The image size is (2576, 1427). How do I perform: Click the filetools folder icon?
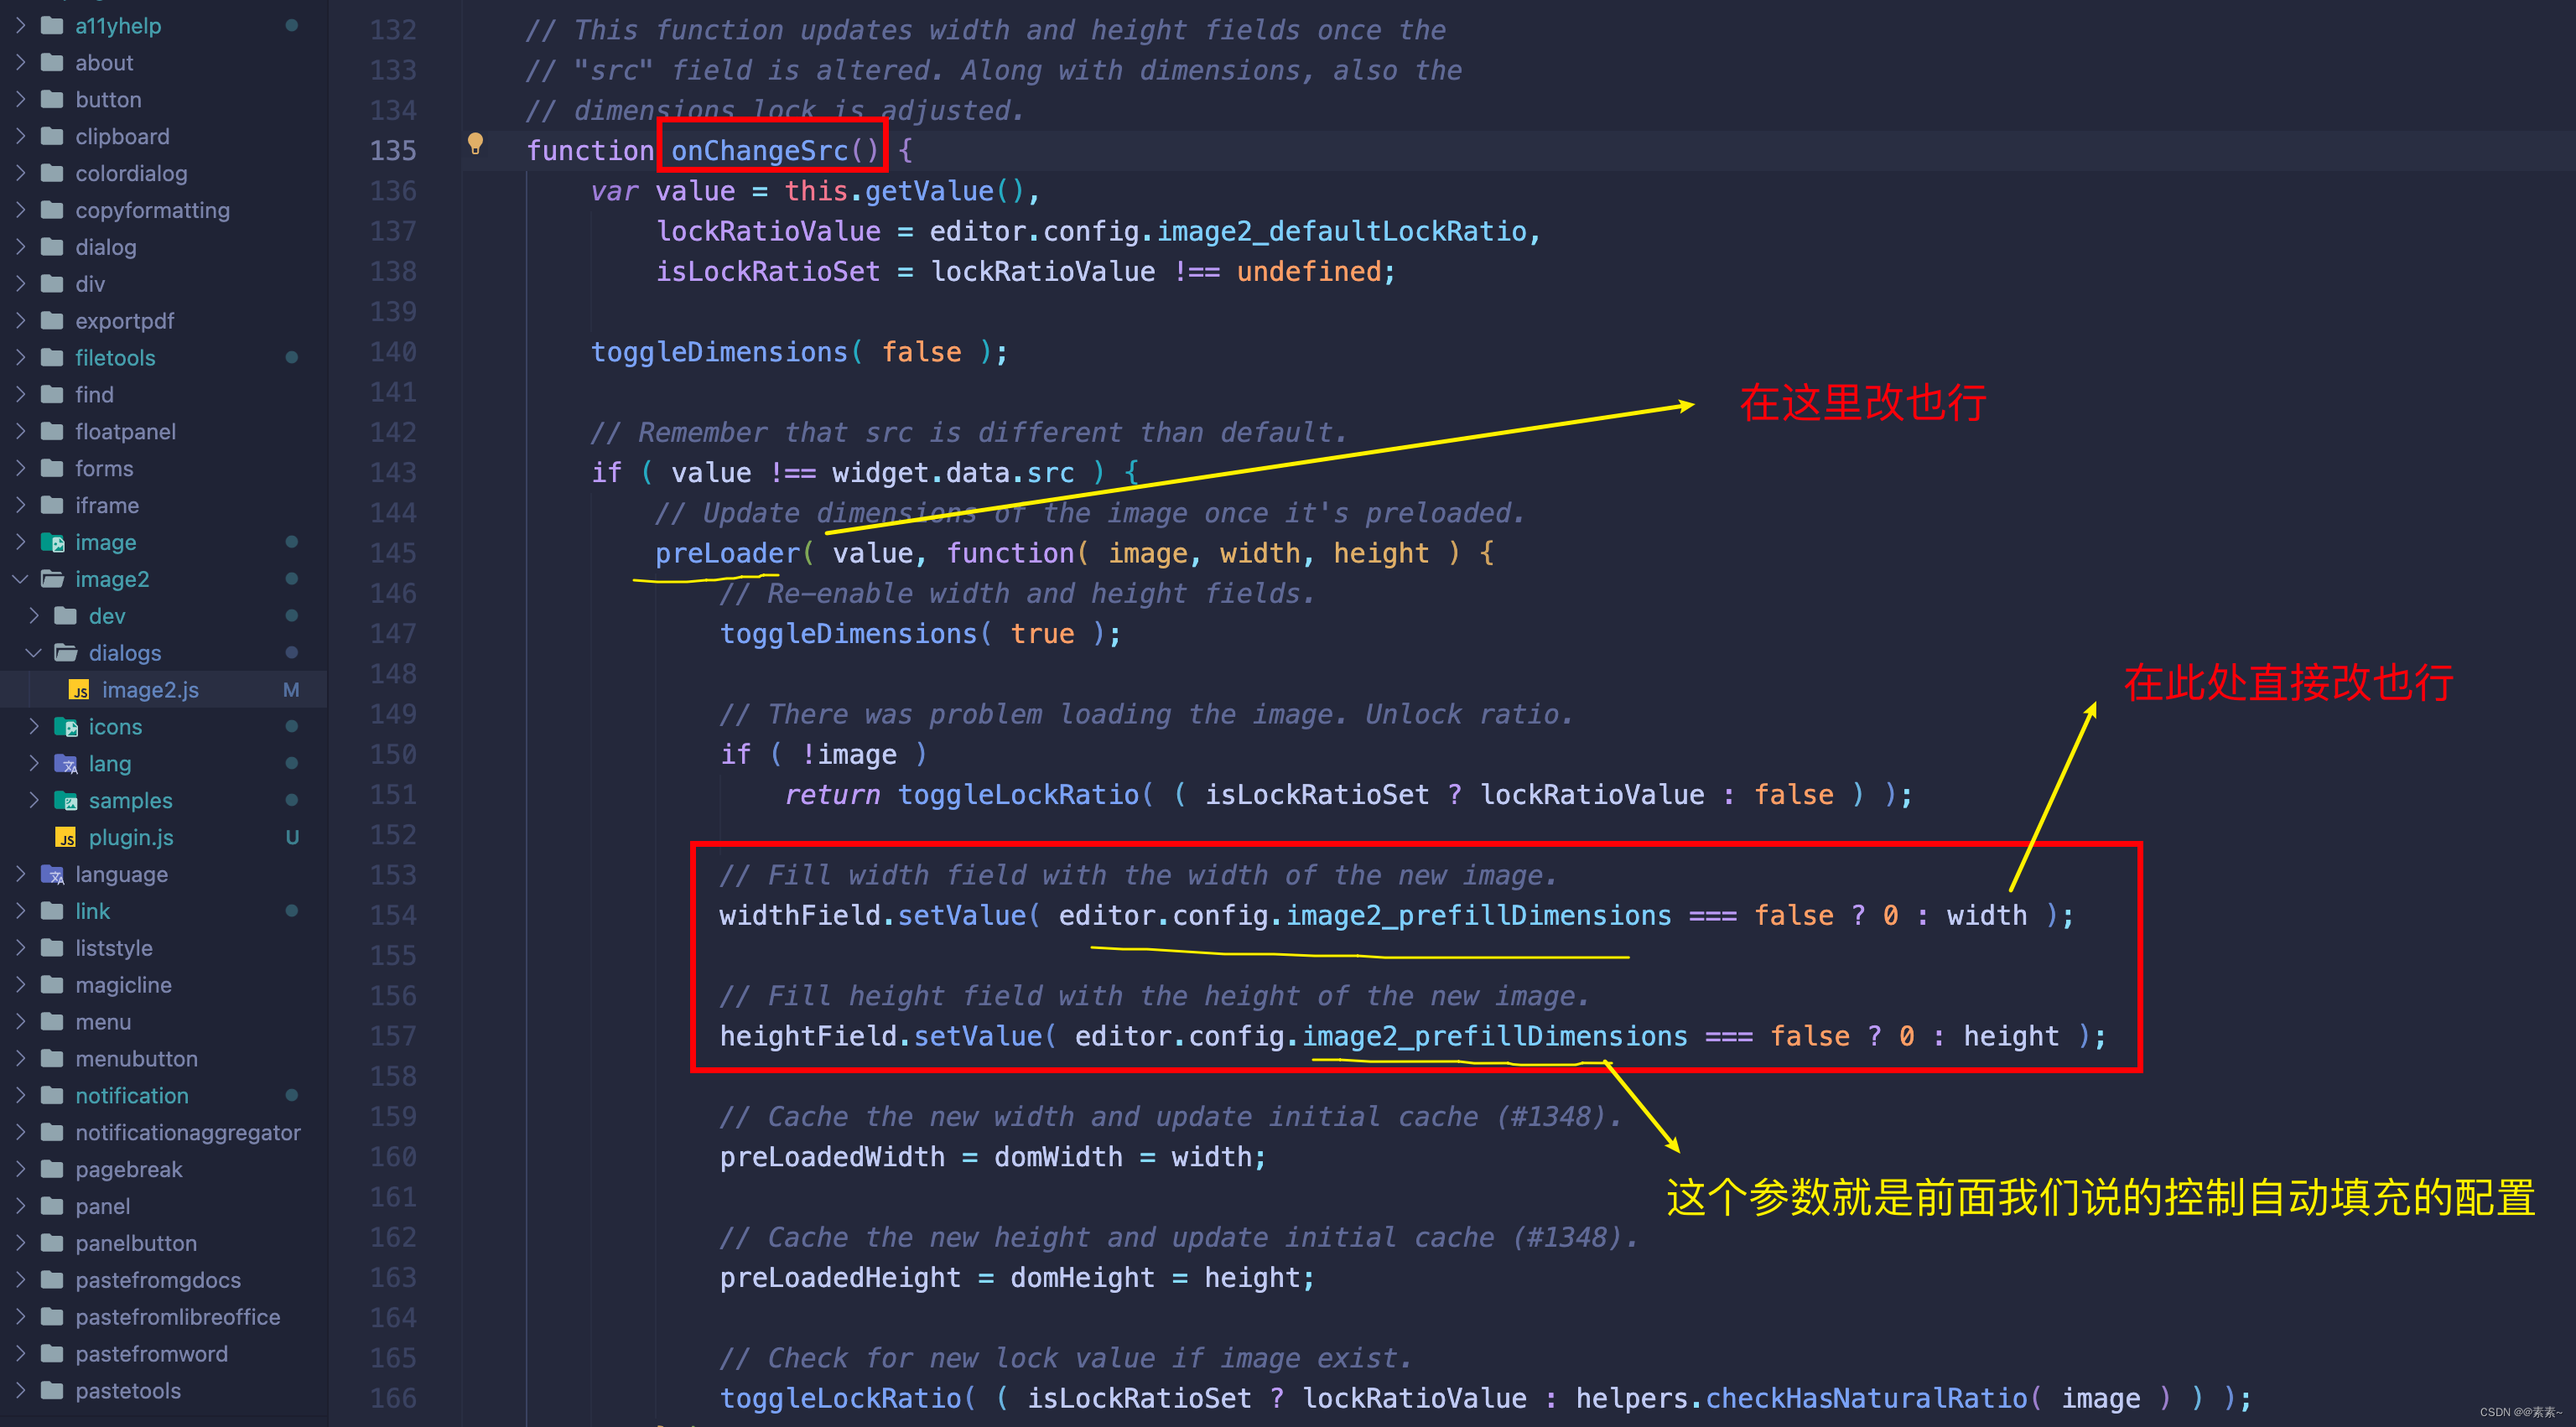52,357
